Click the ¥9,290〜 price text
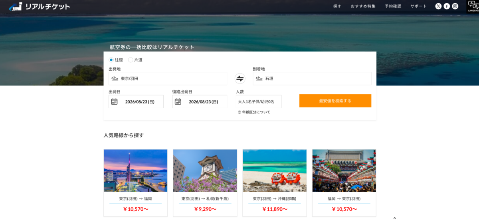 pos(205,209)
